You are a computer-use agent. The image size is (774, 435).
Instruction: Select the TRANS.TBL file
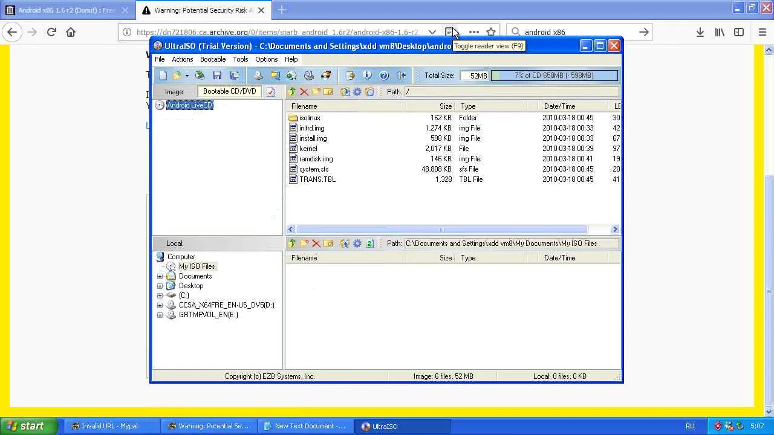[317, 179]
